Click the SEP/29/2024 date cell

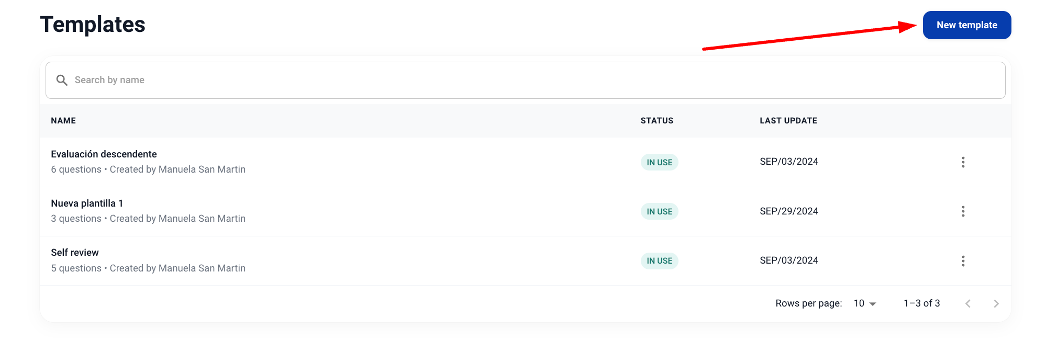(x=788, y=211)
